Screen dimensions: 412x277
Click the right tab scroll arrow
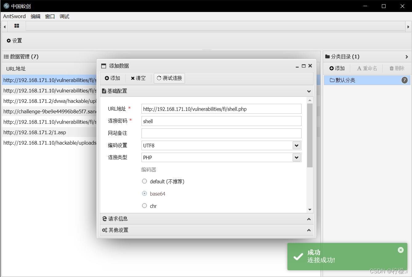point(408,27)
